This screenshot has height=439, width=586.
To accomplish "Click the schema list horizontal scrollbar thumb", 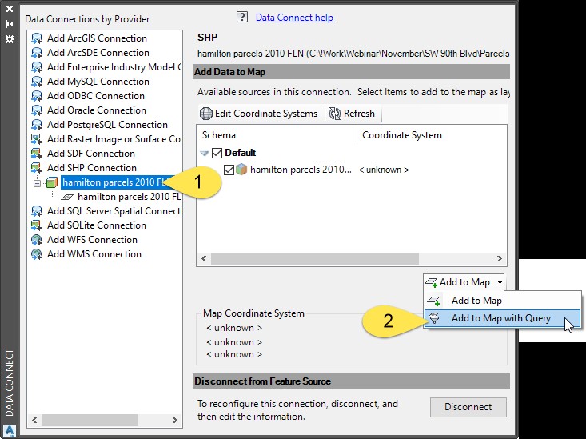I will tap(315, 258).
